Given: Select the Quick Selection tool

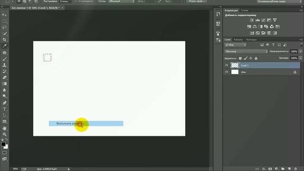Looking at the screenshot, I should tap(4, 33).
